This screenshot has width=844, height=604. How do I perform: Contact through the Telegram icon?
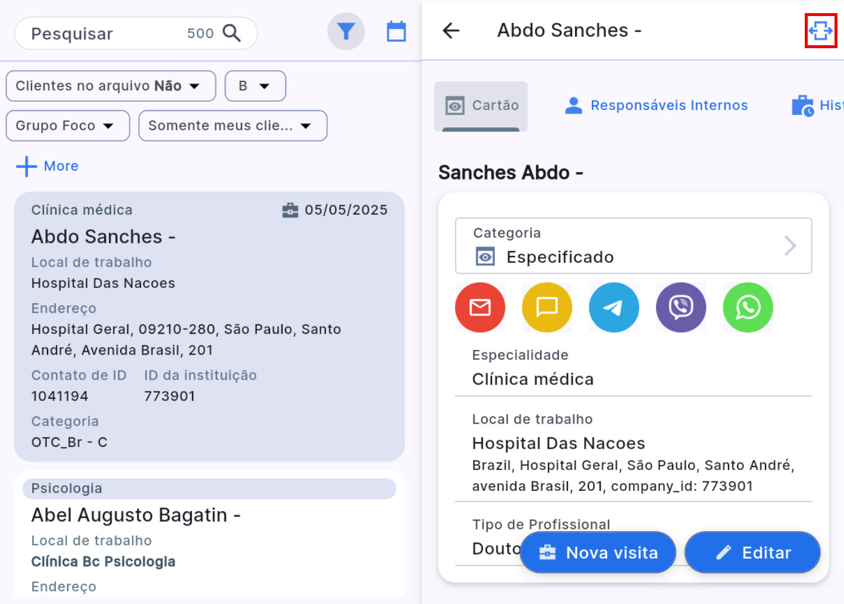tap(614, 308)
